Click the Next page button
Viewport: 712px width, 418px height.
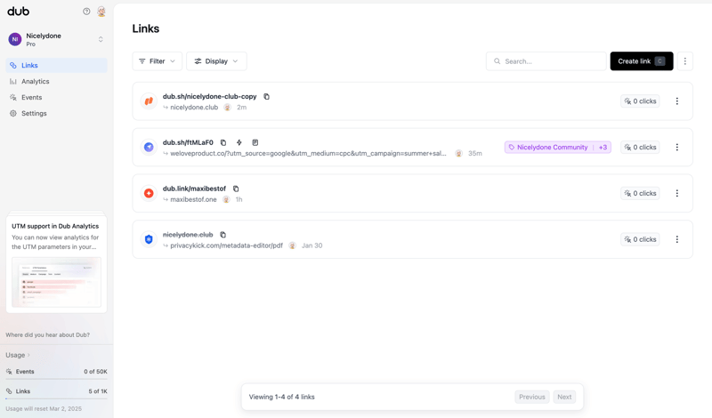[x=564, y=397]
